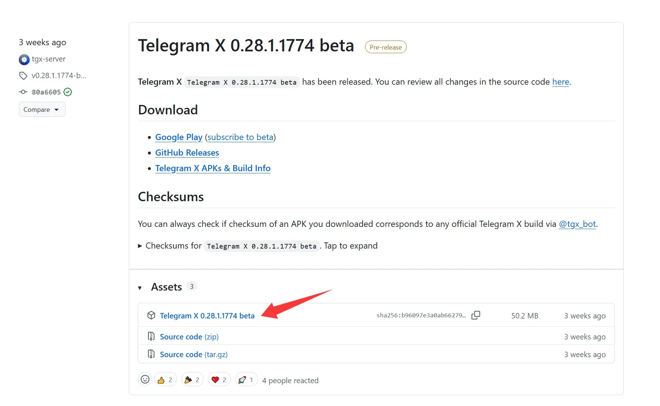Copy the sha256 checksum using the copy icon

coord(475,315)
